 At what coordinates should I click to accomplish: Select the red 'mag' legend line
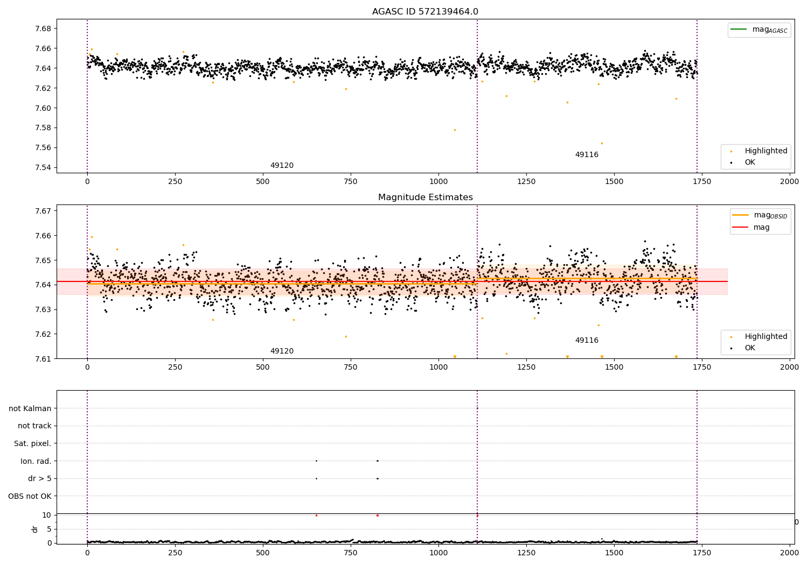[740, 227]
